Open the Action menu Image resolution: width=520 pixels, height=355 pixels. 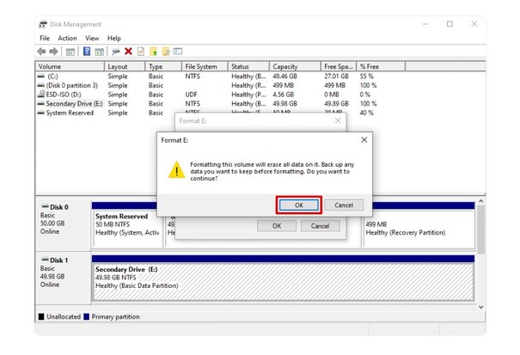tap(67, 38)
